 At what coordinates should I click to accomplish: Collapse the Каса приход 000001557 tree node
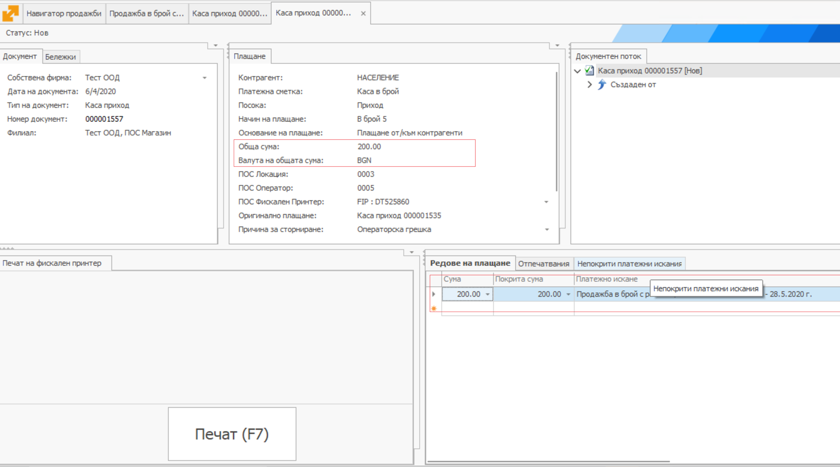coord(578,71)
